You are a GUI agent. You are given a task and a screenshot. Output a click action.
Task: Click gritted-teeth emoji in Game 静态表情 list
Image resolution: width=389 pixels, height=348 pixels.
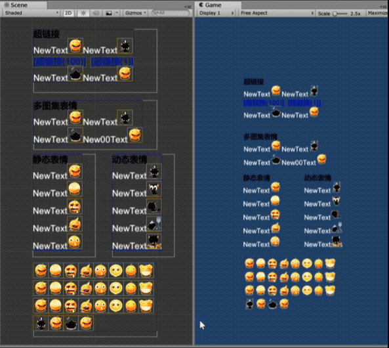point(275,214)
